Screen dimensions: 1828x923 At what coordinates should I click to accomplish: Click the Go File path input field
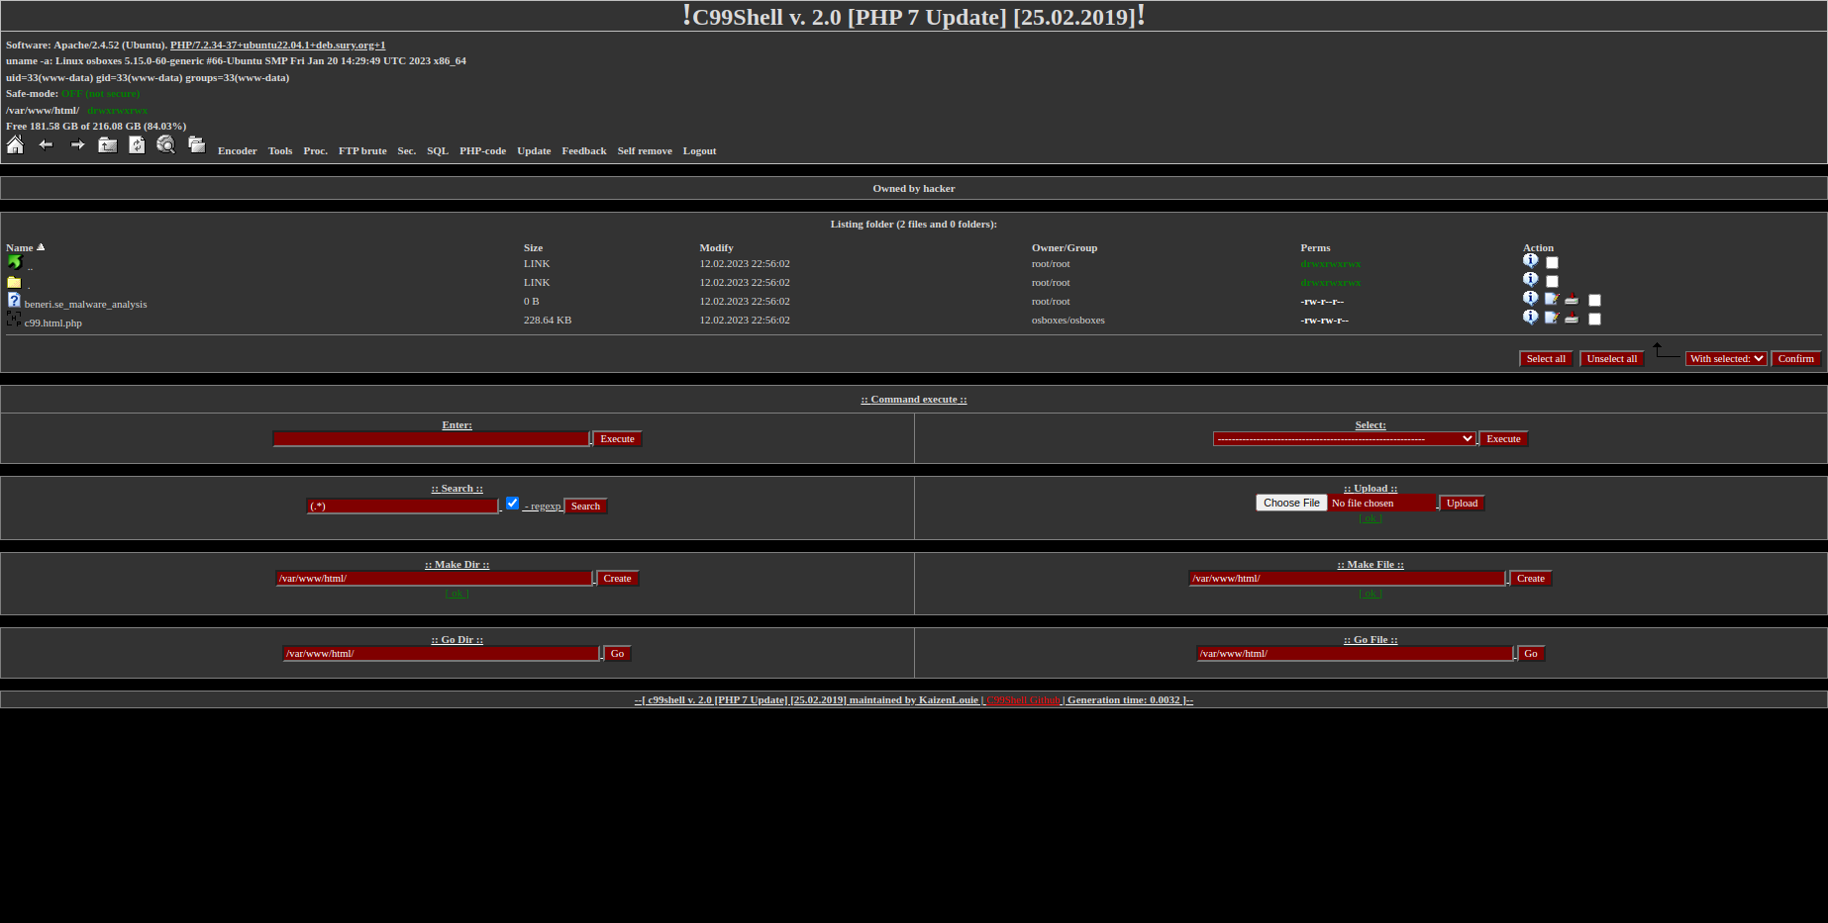pos(1356,654)
